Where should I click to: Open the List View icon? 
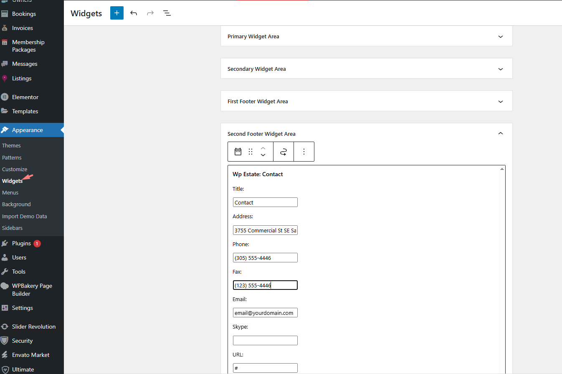click(x=167, y=13)
